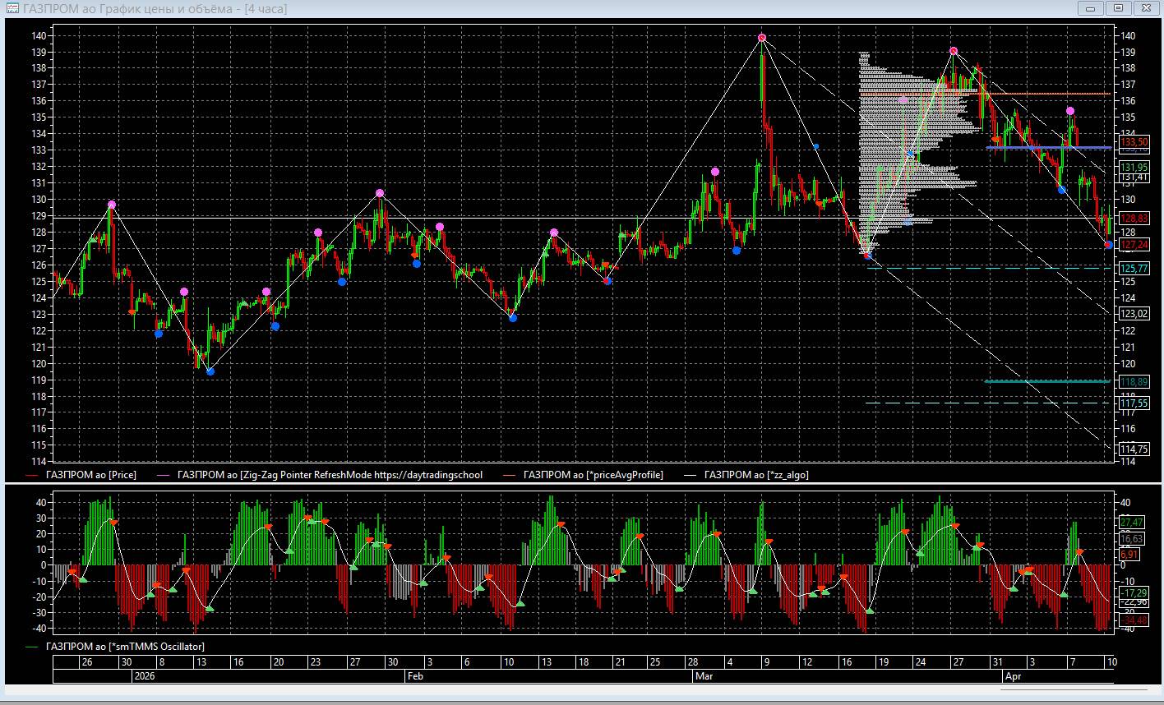Viewport: 1164px width, 705px height.
Task: Maximize the chart window
Action: (1119, 8)
